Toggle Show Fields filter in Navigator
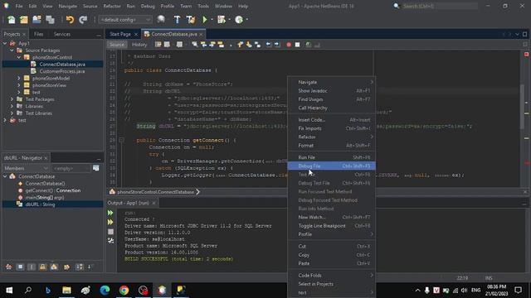The height and width of the screenshot is (298, 531). pyautogui.click(x=20, y=267)
